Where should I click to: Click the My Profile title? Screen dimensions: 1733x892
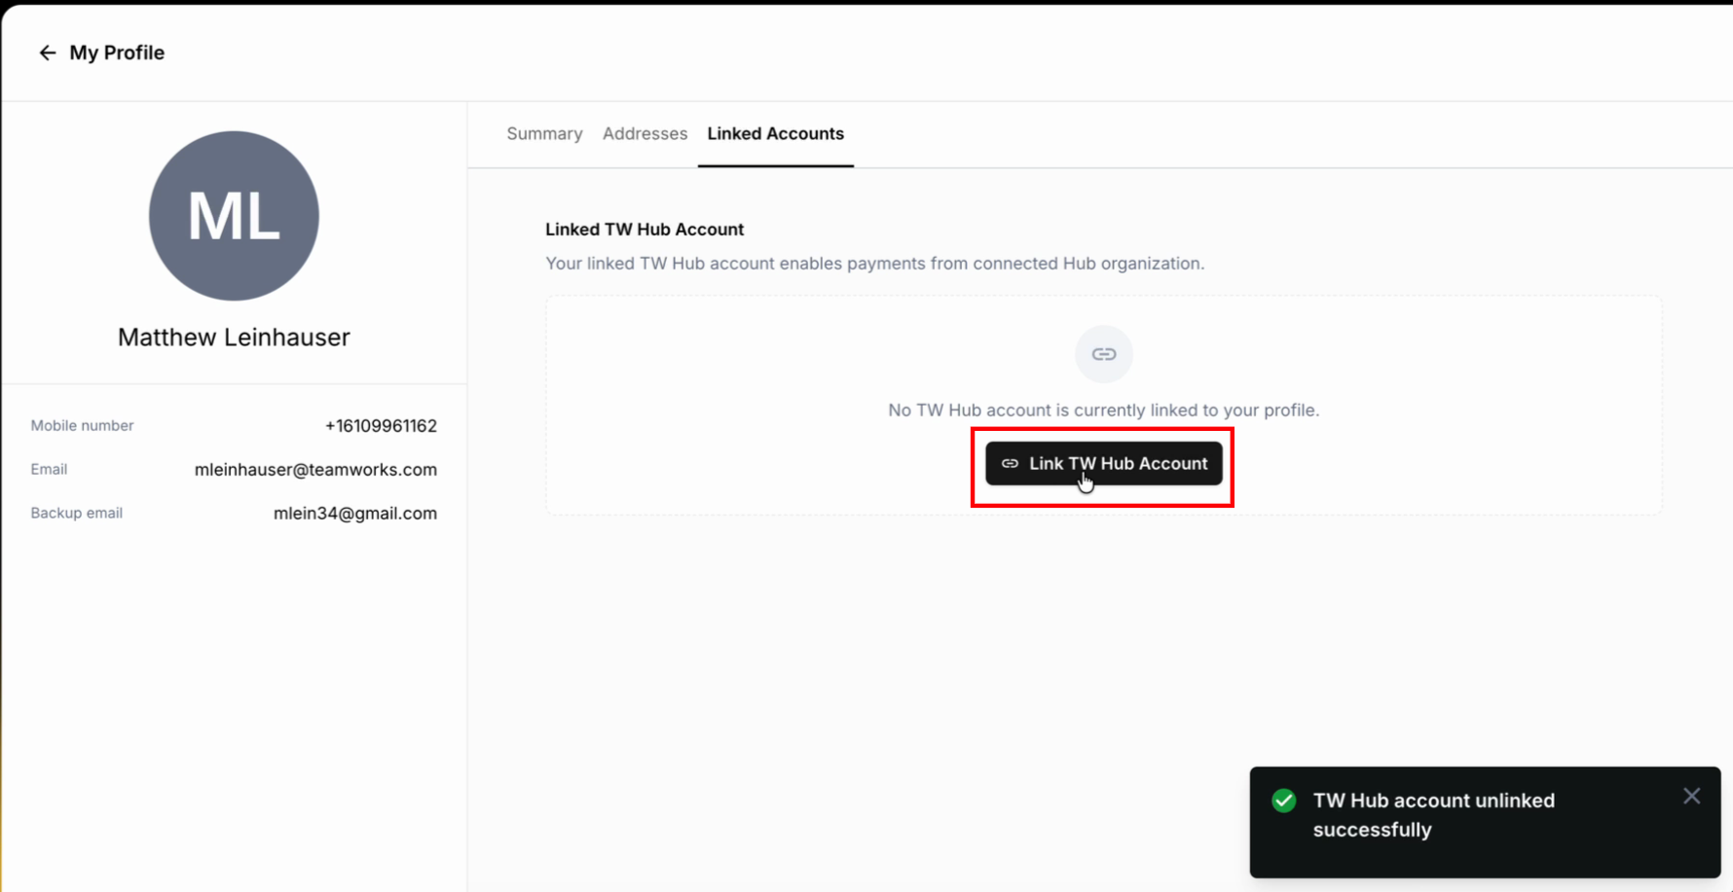coord(117,53)
